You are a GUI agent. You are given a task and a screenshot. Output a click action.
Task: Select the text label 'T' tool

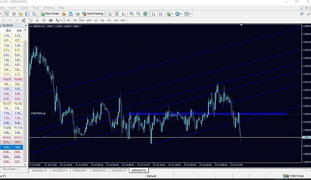(x=44, y=20)
